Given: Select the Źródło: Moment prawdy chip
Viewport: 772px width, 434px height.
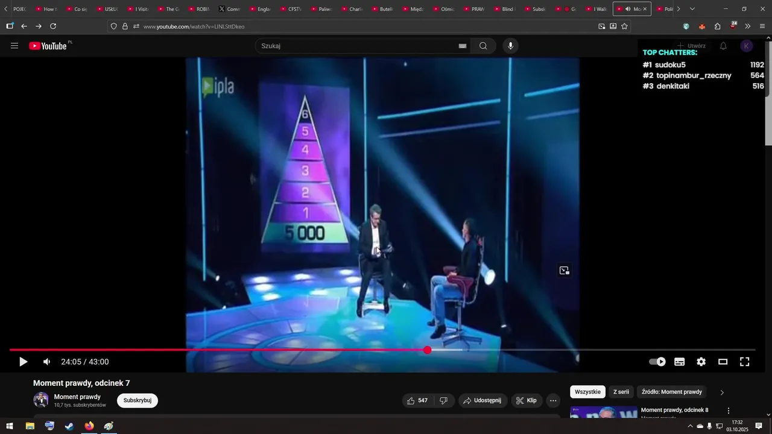Looking at the screenshot, I should pyautogui.click(x=672, y=392).
